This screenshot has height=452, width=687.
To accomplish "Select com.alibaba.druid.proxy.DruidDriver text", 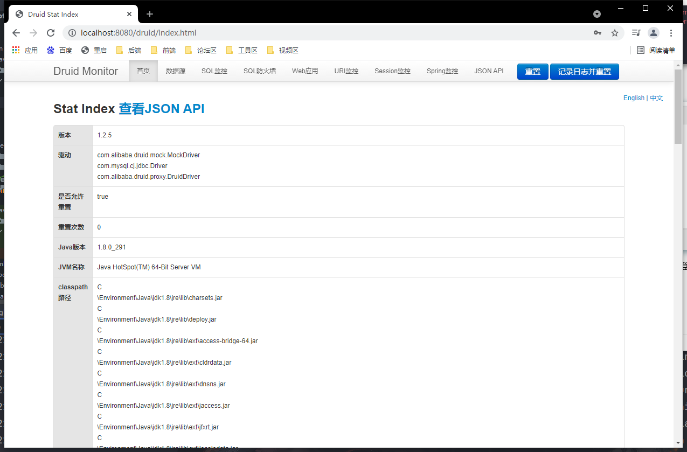I will pos(149,177).
